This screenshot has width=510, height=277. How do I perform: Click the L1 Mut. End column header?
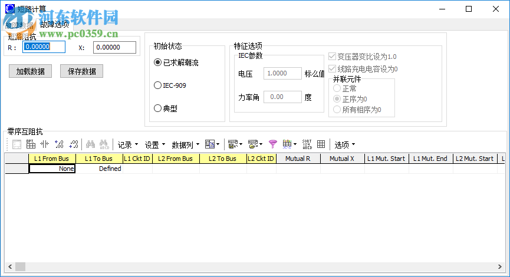(430, 159)
